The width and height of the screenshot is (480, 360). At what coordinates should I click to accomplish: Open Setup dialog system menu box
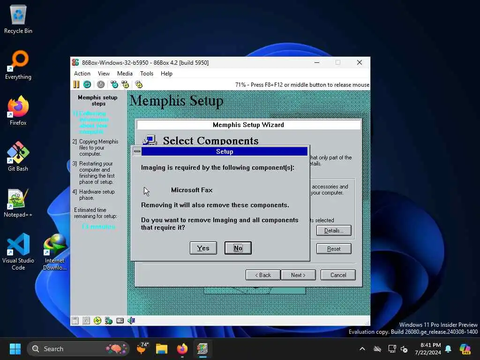pos(137,151)
